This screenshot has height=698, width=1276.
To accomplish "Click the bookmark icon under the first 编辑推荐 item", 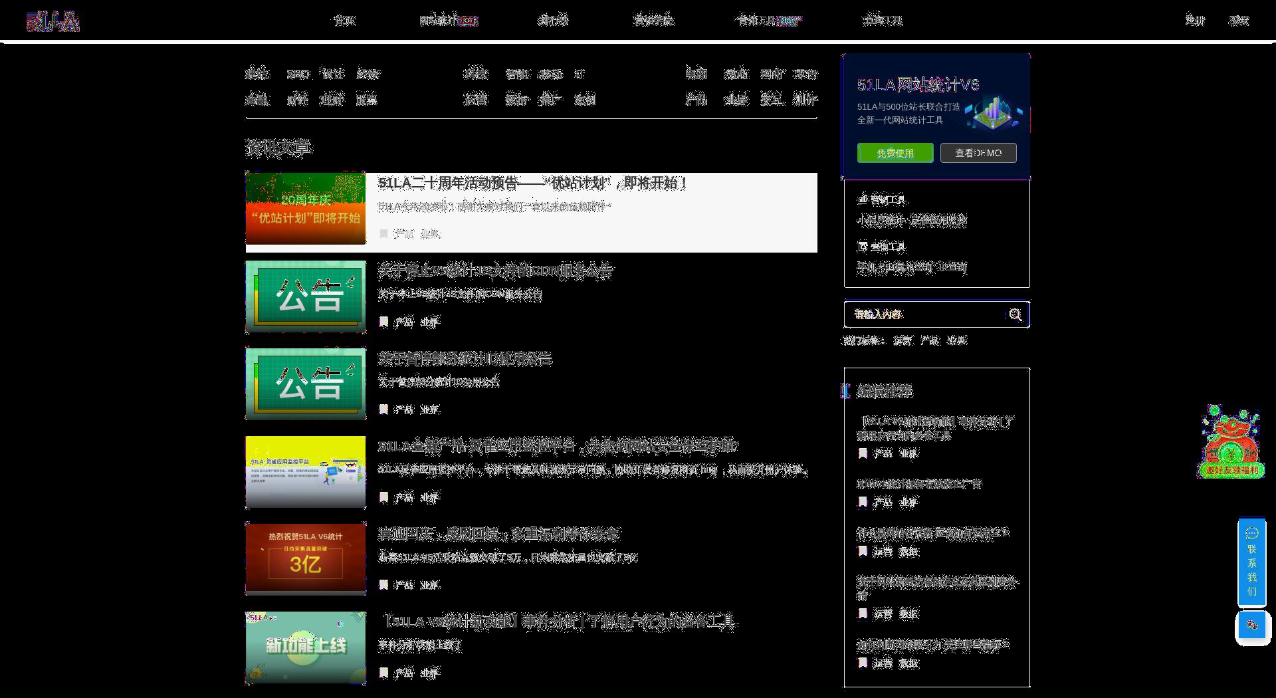I will coord(863,453).
